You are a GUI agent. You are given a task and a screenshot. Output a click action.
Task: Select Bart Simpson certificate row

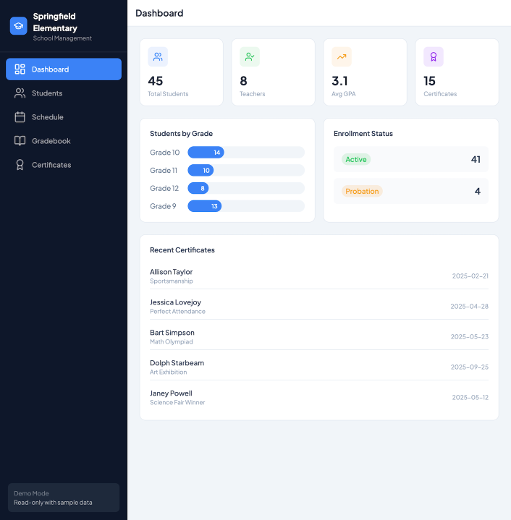(x=319, y=336)
